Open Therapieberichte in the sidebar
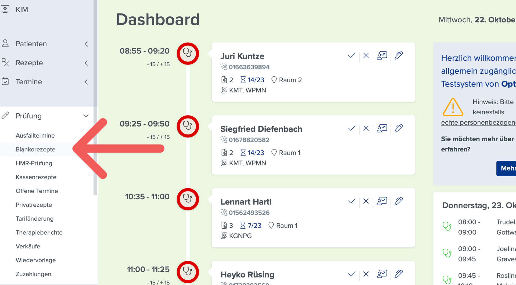Image resolution: width=516 pixels, height=285 pixels. tap(39, 233)
